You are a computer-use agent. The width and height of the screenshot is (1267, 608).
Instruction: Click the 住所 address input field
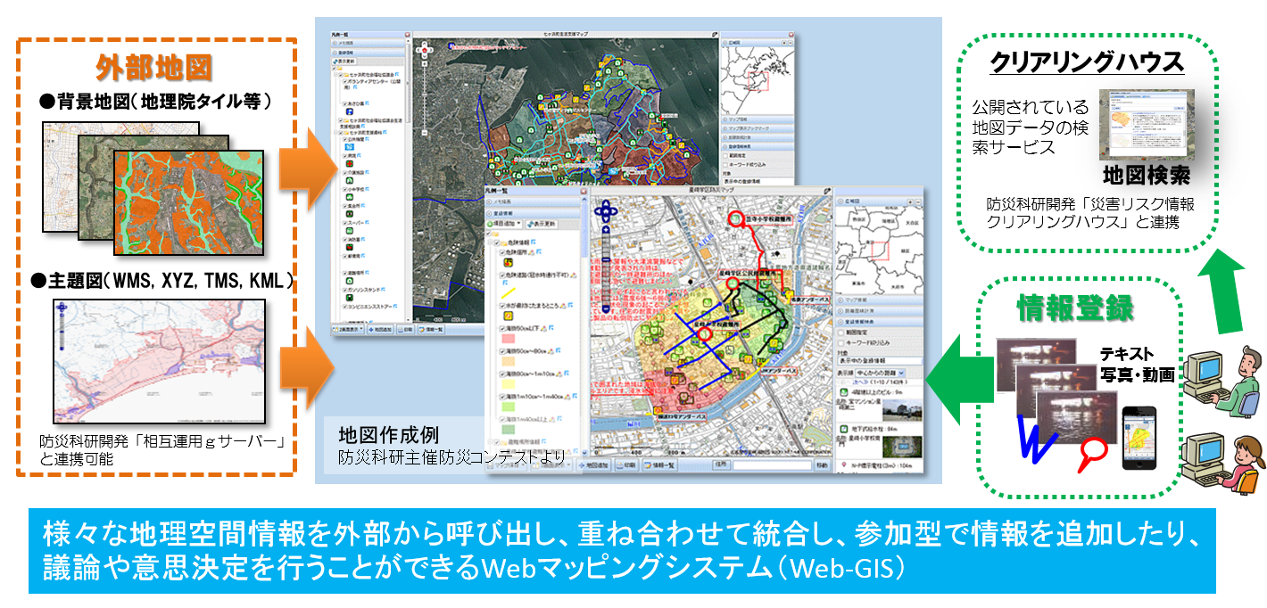click(772, 464)
